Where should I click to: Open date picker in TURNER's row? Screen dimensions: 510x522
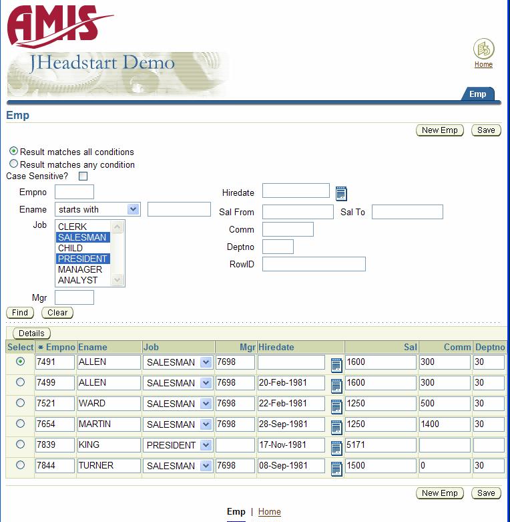[336, 468]
